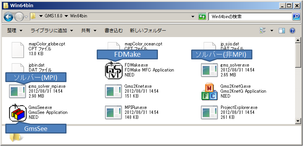This screenshot has height=146, width=303.
Task: Expand arrow before GMS1.6.0 in address bar
Action: point(41,16)
